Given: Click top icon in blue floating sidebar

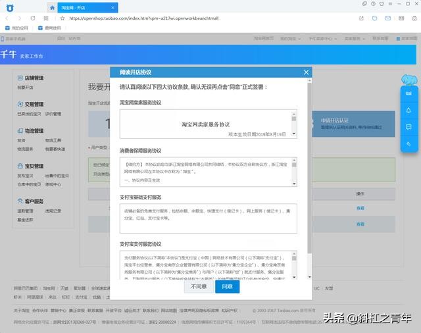Looking at the screenshot, I should [x=409, y=93].
